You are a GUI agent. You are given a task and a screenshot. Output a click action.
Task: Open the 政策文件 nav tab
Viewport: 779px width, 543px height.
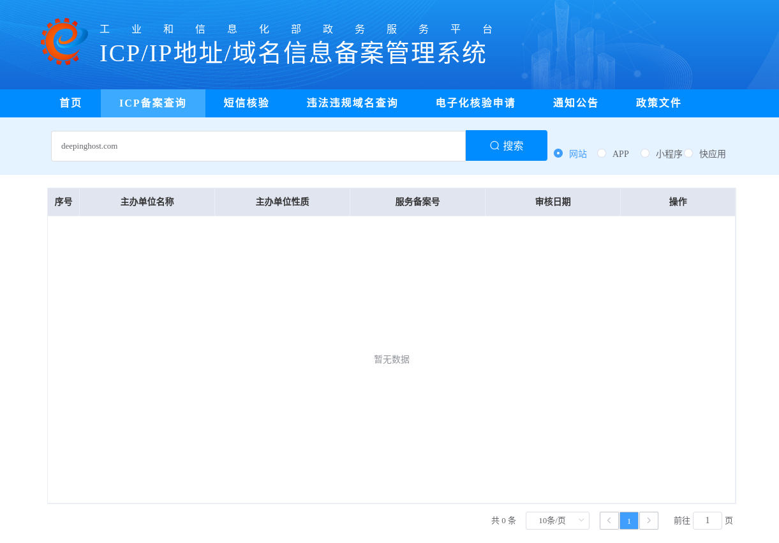pos(659,103)
